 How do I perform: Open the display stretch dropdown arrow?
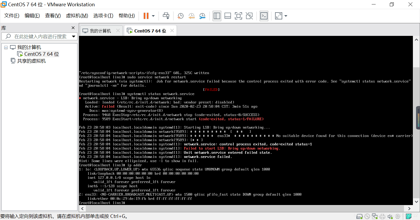point(286,16)
